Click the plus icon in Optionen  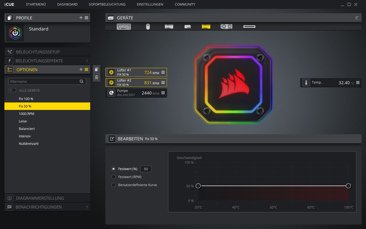tap(81, 70)
